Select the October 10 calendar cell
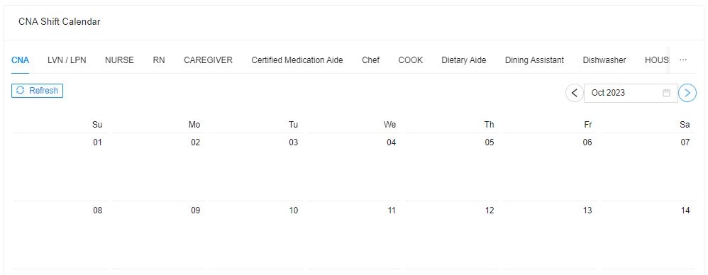 point(256,235)
